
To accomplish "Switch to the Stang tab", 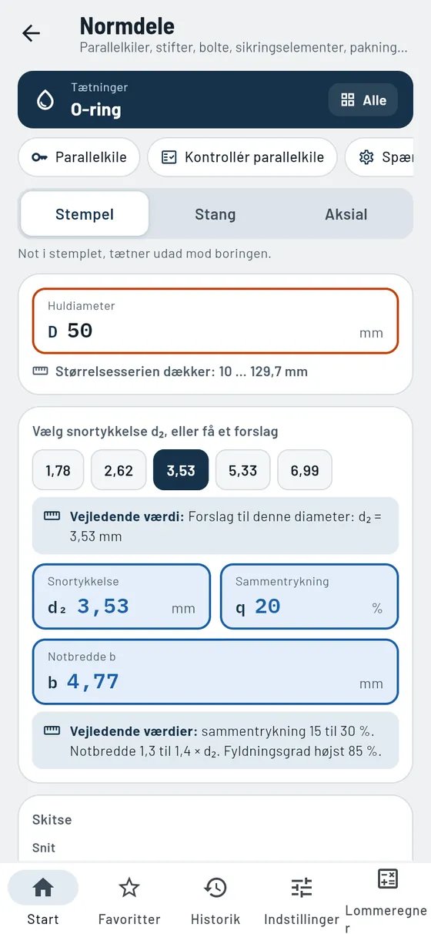I will click(215, 214).
